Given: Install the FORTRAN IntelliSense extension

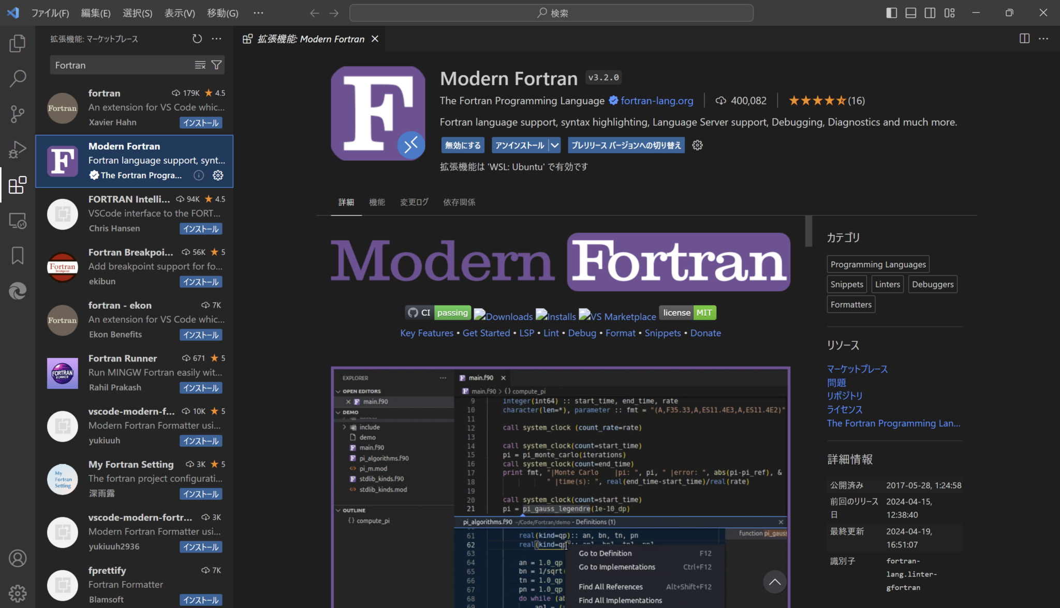Looking at the screenshot, I should pos(201,228).
